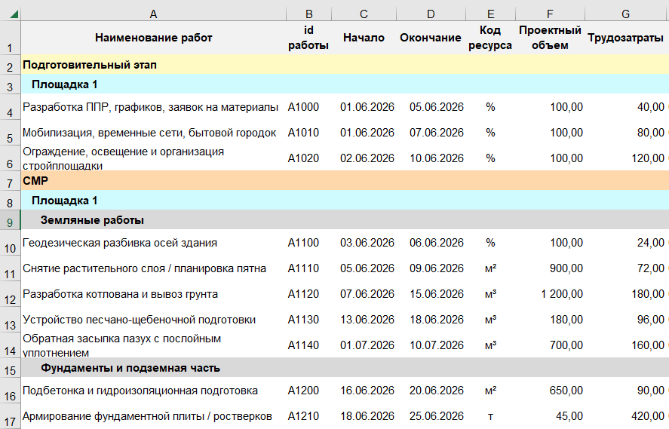
Task: Select 'Фундаменты и подземная часть' cell
Action: click(x=154, y=368)
